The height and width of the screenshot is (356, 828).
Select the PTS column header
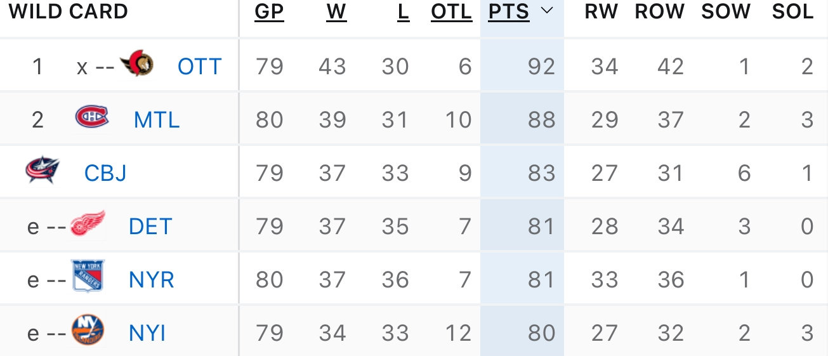(x=509, y=11)
